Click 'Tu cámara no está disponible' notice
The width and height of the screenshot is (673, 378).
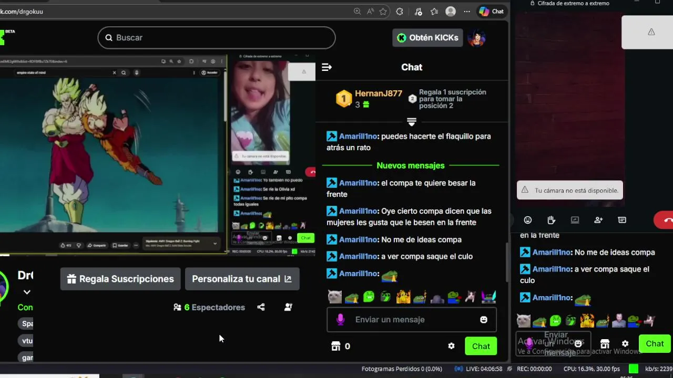coord(570,190)
